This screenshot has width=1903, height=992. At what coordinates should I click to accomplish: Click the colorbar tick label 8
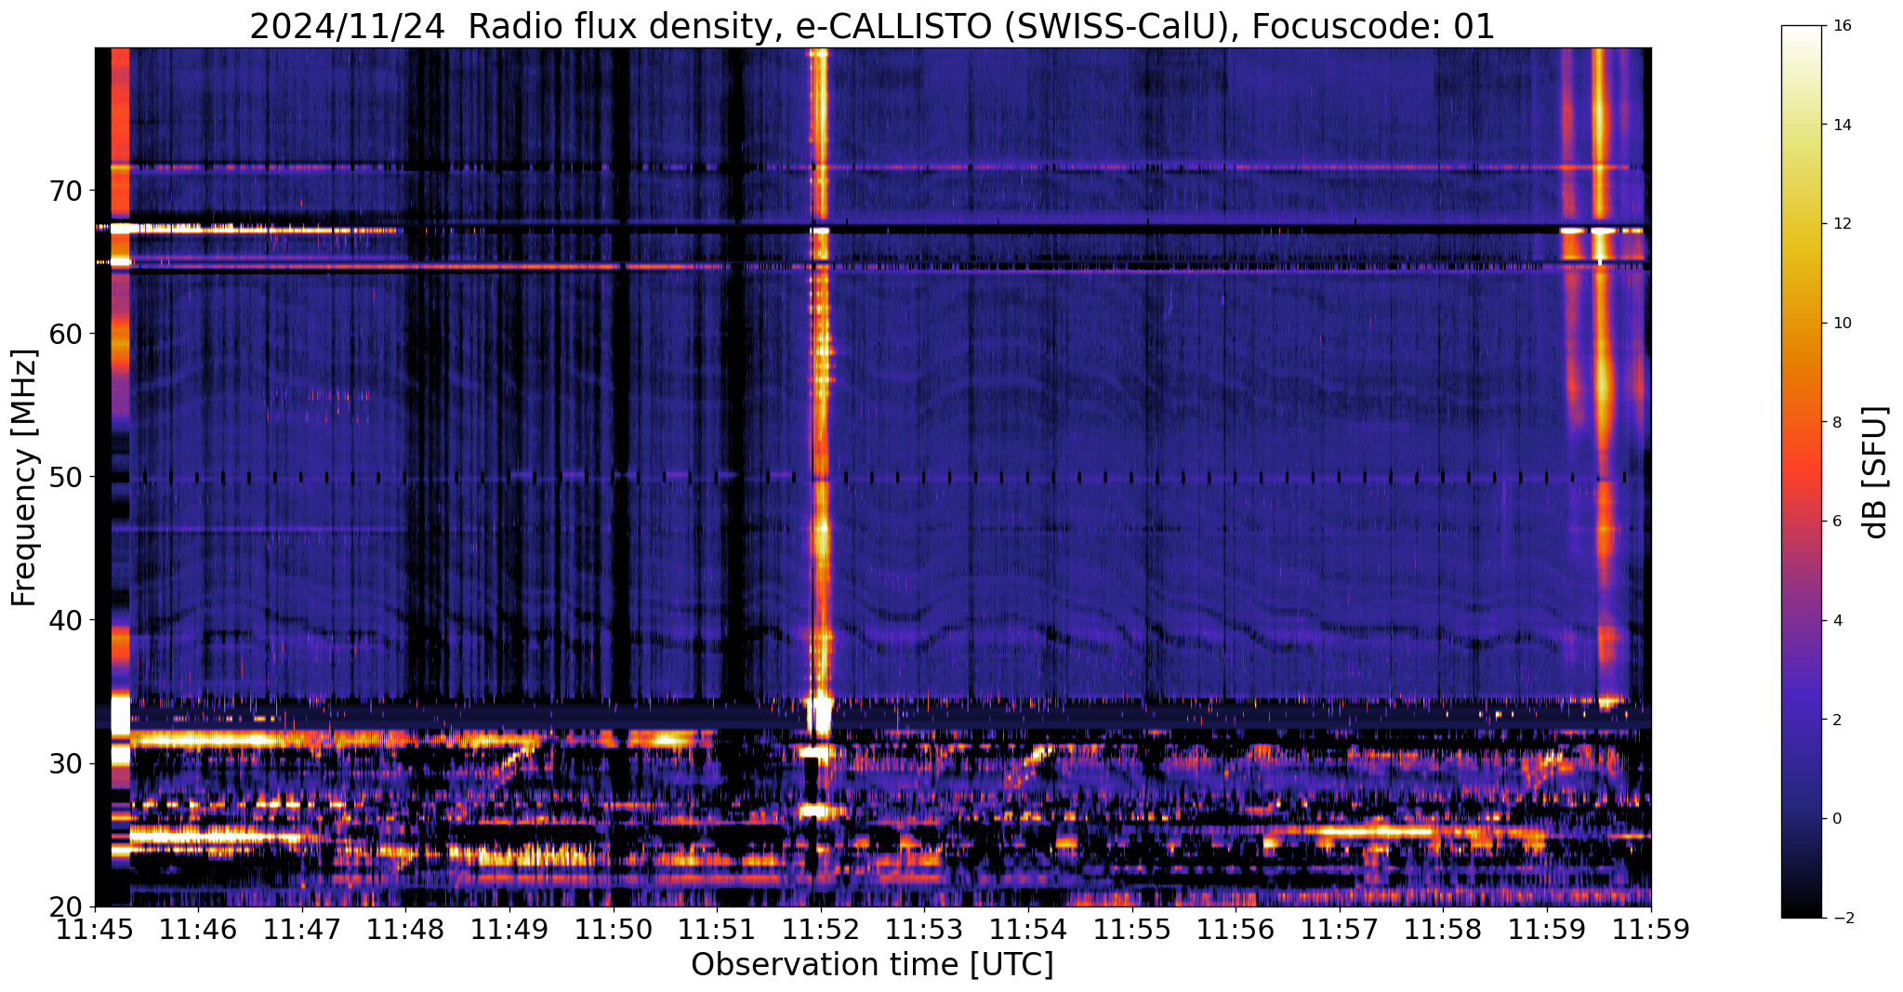[x=1838, y=422]
